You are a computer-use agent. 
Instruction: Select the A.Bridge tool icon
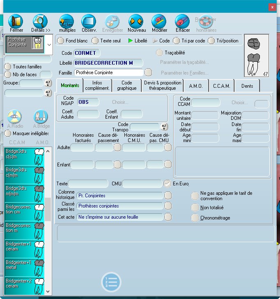pyautogui.click(x=41, y=117)
